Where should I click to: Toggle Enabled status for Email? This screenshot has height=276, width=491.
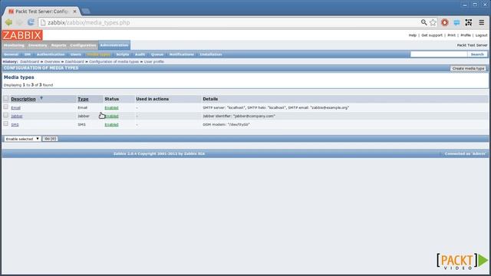point(111,107)
